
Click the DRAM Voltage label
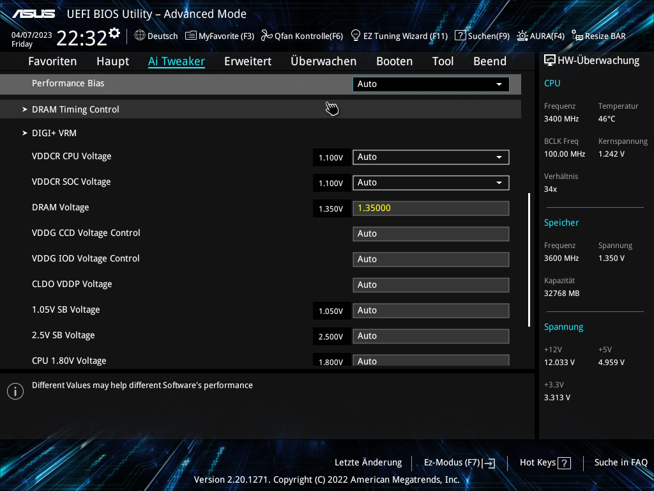coord(61,208)
